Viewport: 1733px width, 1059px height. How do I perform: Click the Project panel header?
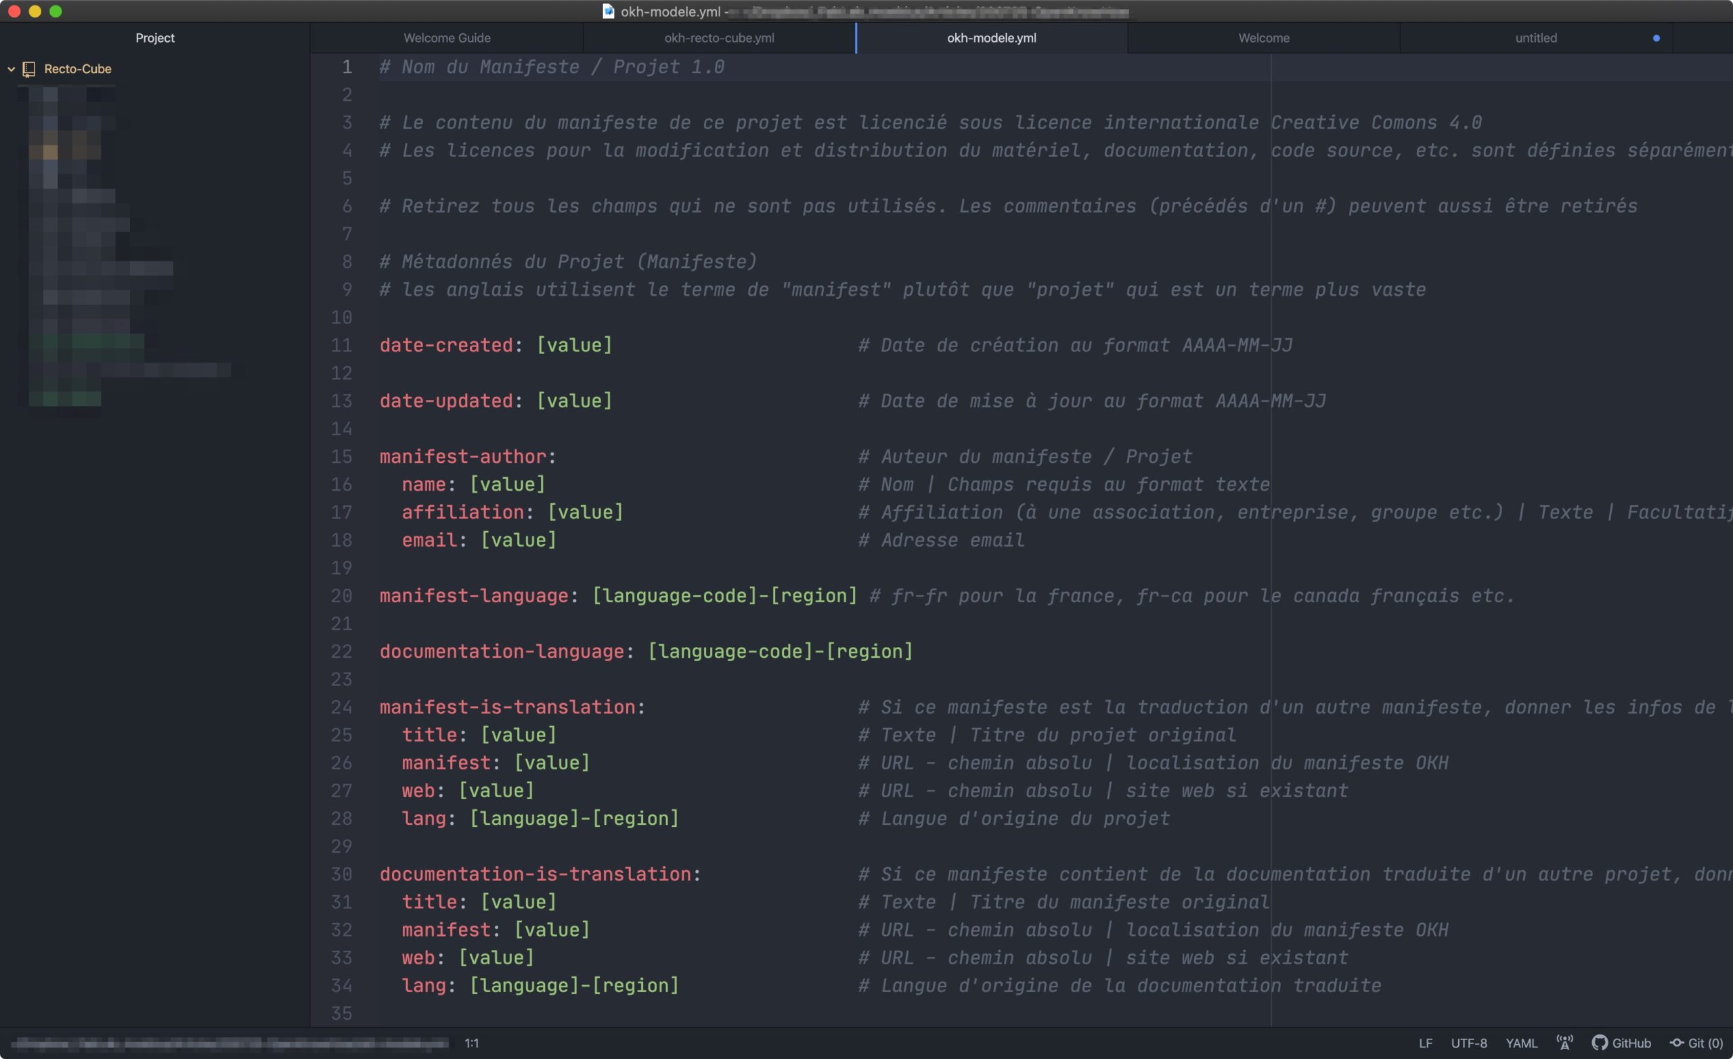(x=155, y=38)
